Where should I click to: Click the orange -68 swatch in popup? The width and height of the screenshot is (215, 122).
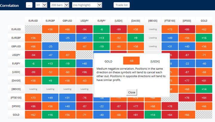[131, 61]
